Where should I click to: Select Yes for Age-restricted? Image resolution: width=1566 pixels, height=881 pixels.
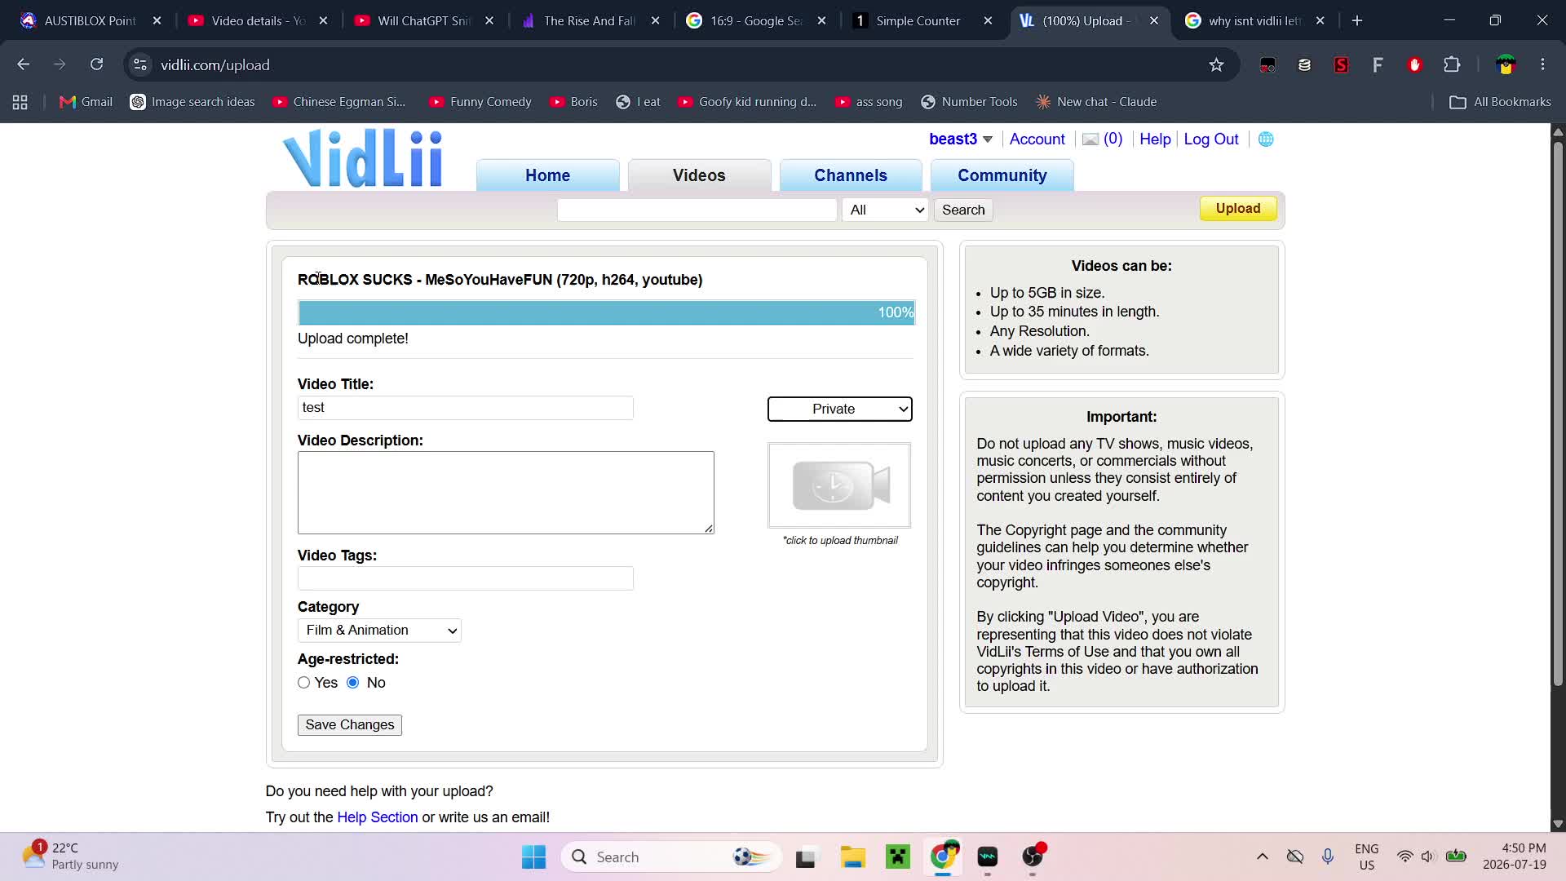(303, 683)
